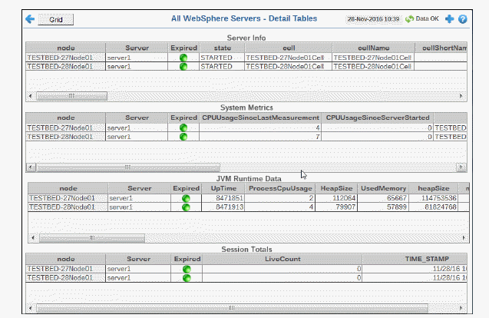This screenshot has width=489, height=318.
Task: Click green Expired indicator for TESTBED-28Node01 in JVM Runtime Data
Action: click(x=186, y=207)
